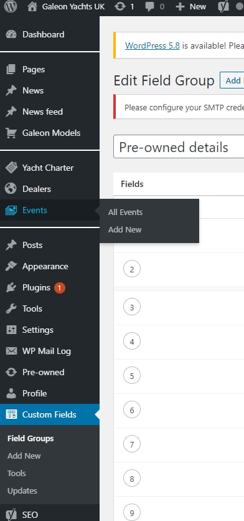Expand the Galeon Yachts UK site menu
244x521 pixels.
tap(66, 7)
